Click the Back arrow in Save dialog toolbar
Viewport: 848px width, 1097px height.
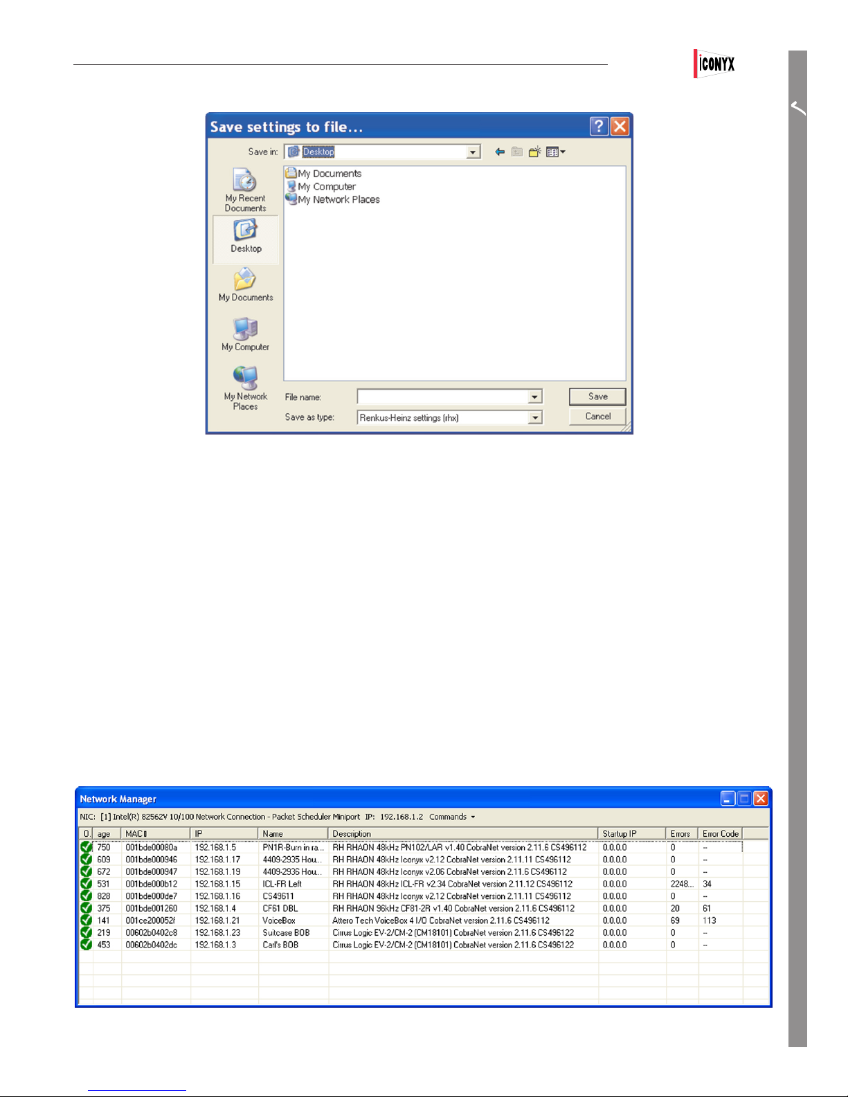(x=499, y=152)
